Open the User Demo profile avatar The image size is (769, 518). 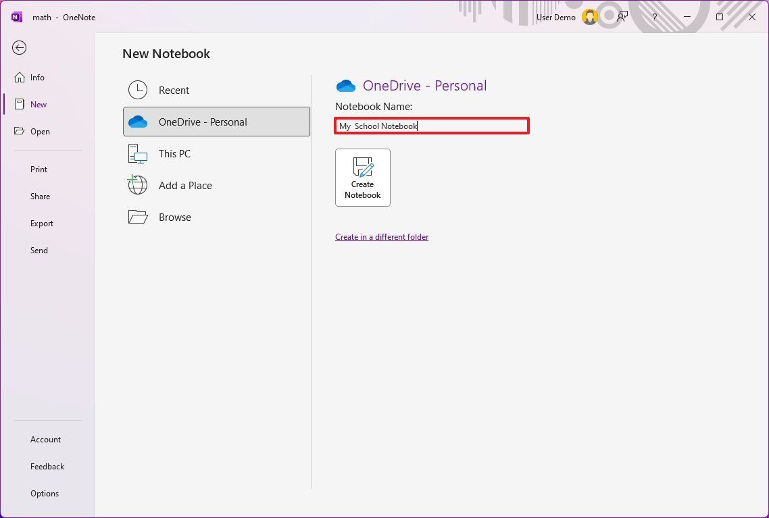point(589,17)
